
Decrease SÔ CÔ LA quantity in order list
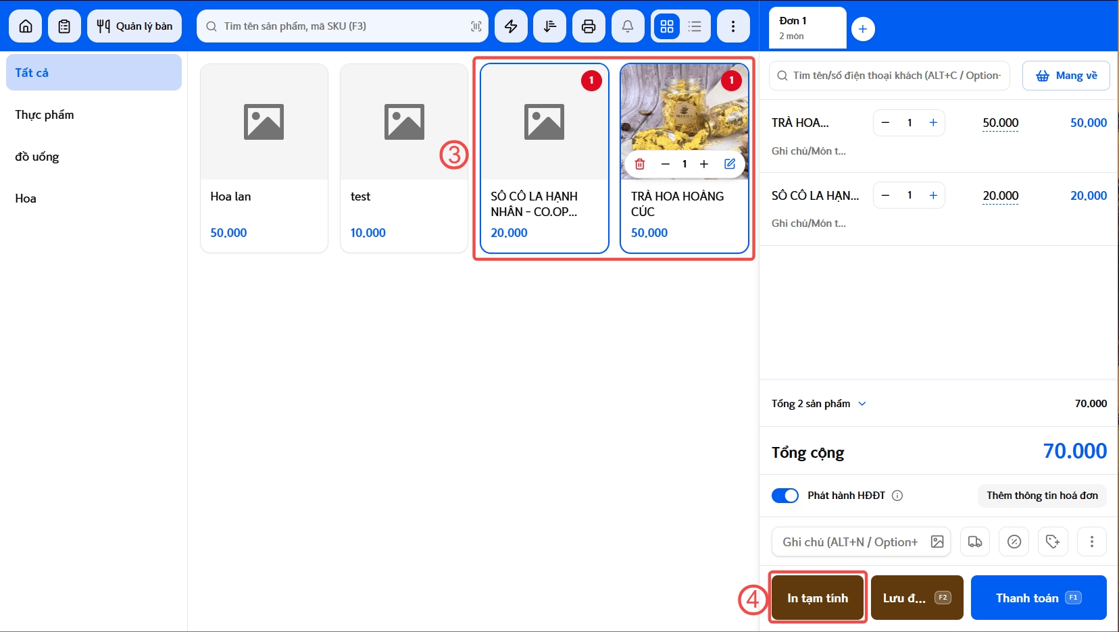(x=886, y=195)
